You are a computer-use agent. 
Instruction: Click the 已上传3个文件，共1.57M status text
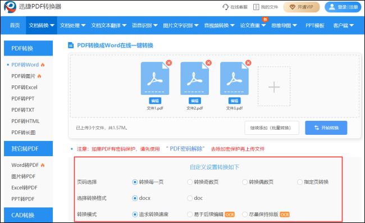(102, 128)
